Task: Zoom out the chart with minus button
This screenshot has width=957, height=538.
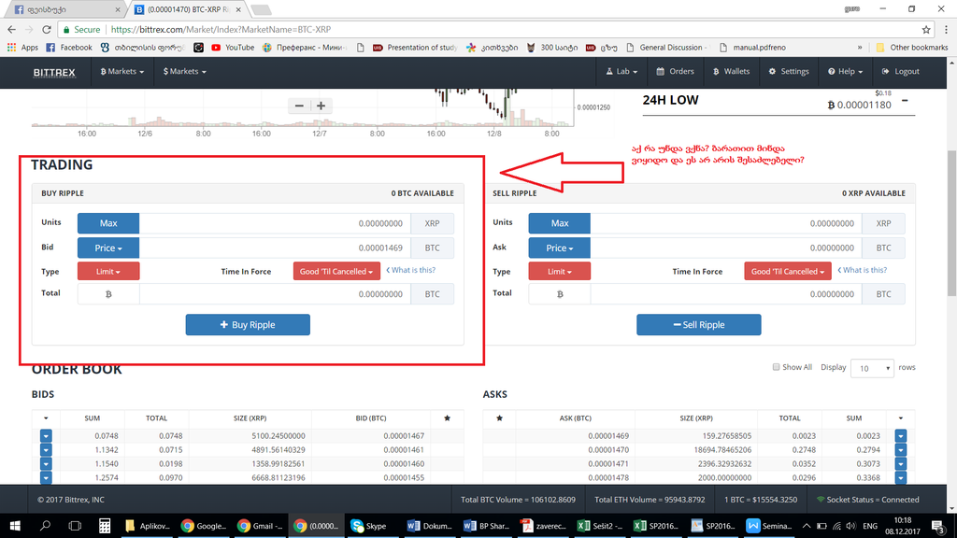Action: point(299,106)
